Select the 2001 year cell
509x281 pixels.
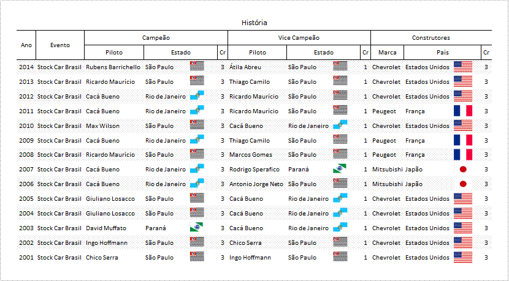pyautogui.click(x=26, y=257)
